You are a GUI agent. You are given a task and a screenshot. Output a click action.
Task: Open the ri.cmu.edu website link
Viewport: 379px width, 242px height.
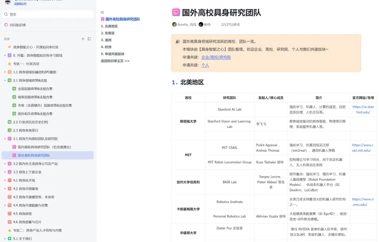click(x=363, y=202)
